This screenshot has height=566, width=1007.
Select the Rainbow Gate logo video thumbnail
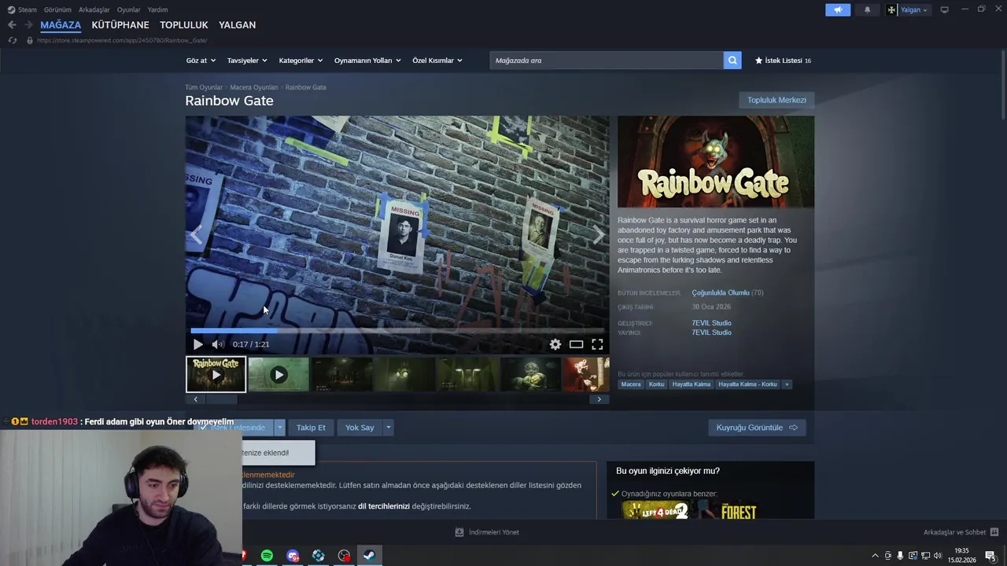[216, 374]
